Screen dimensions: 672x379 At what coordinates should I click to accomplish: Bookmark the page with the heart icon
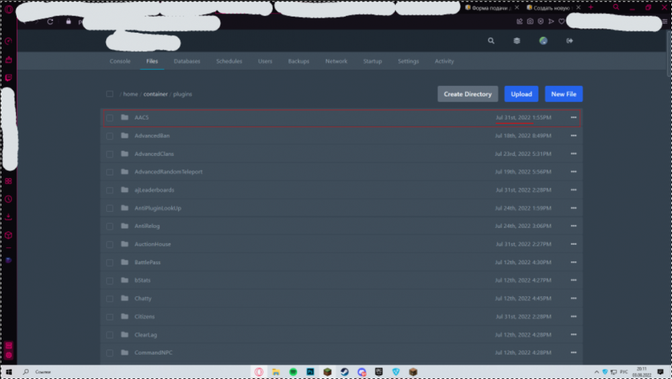click(x=561, y=21)
